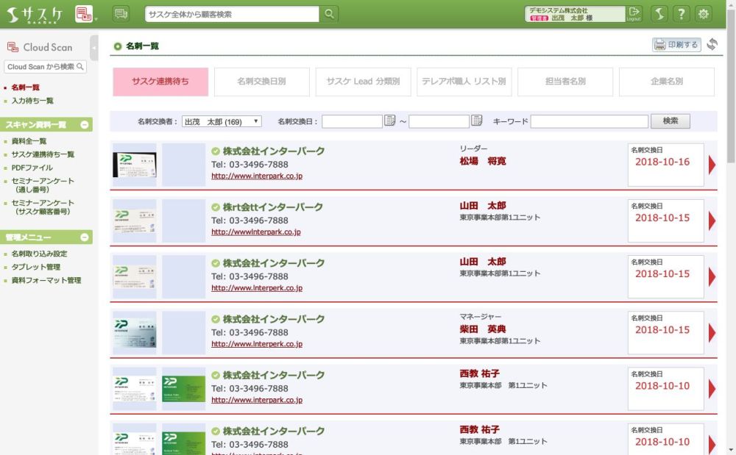736x455 pixels.
Task: Click the デモシステム株式会社 user info box
Action: coord(575,14)
